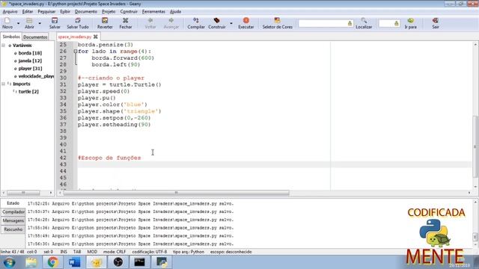Select the turtle [2] import

pos(28,91)
